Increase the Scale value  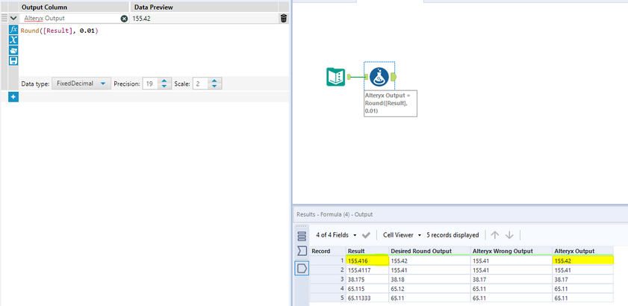tap(214, 81)
